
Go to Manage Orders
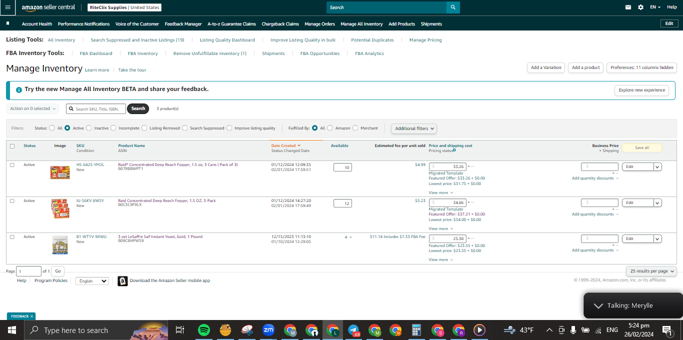(x=319, y=24)
